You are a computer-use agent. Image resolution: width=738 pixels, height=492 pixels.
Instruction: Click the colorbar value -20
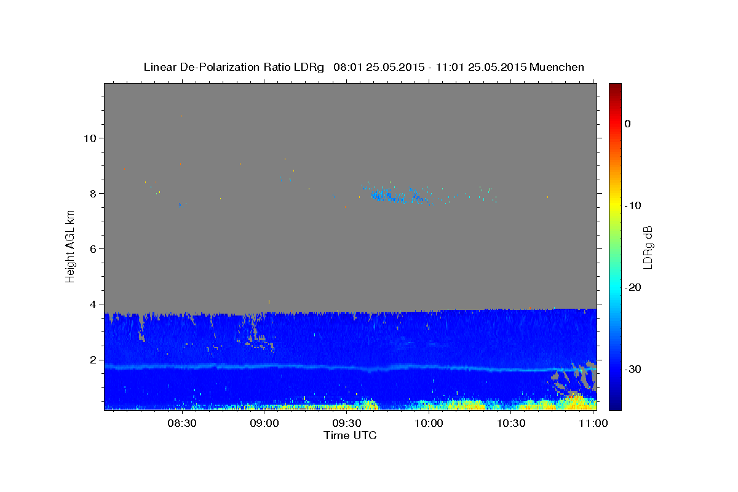click(x=633, y=287)
